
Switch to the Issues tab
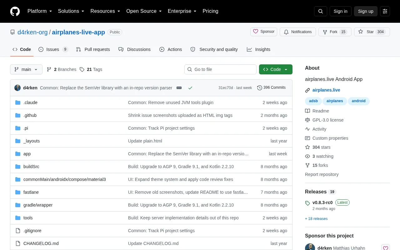53,49
